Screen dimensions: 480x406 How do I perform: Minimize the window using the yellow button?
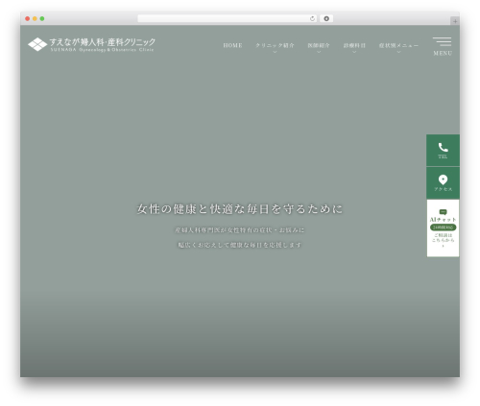pyautogui.click(x=35, y=19)
